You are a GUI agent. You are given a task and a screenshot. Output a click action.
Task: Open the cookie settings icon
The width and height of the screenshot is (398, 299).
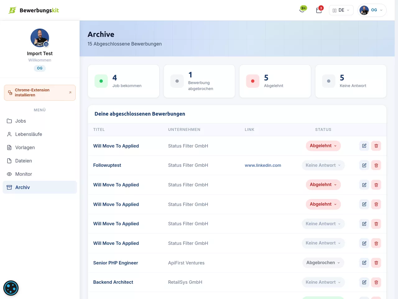click(11, 288)
